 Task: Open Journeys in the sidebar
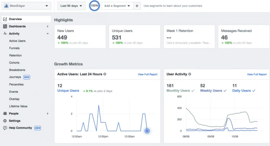pos(15,77)
